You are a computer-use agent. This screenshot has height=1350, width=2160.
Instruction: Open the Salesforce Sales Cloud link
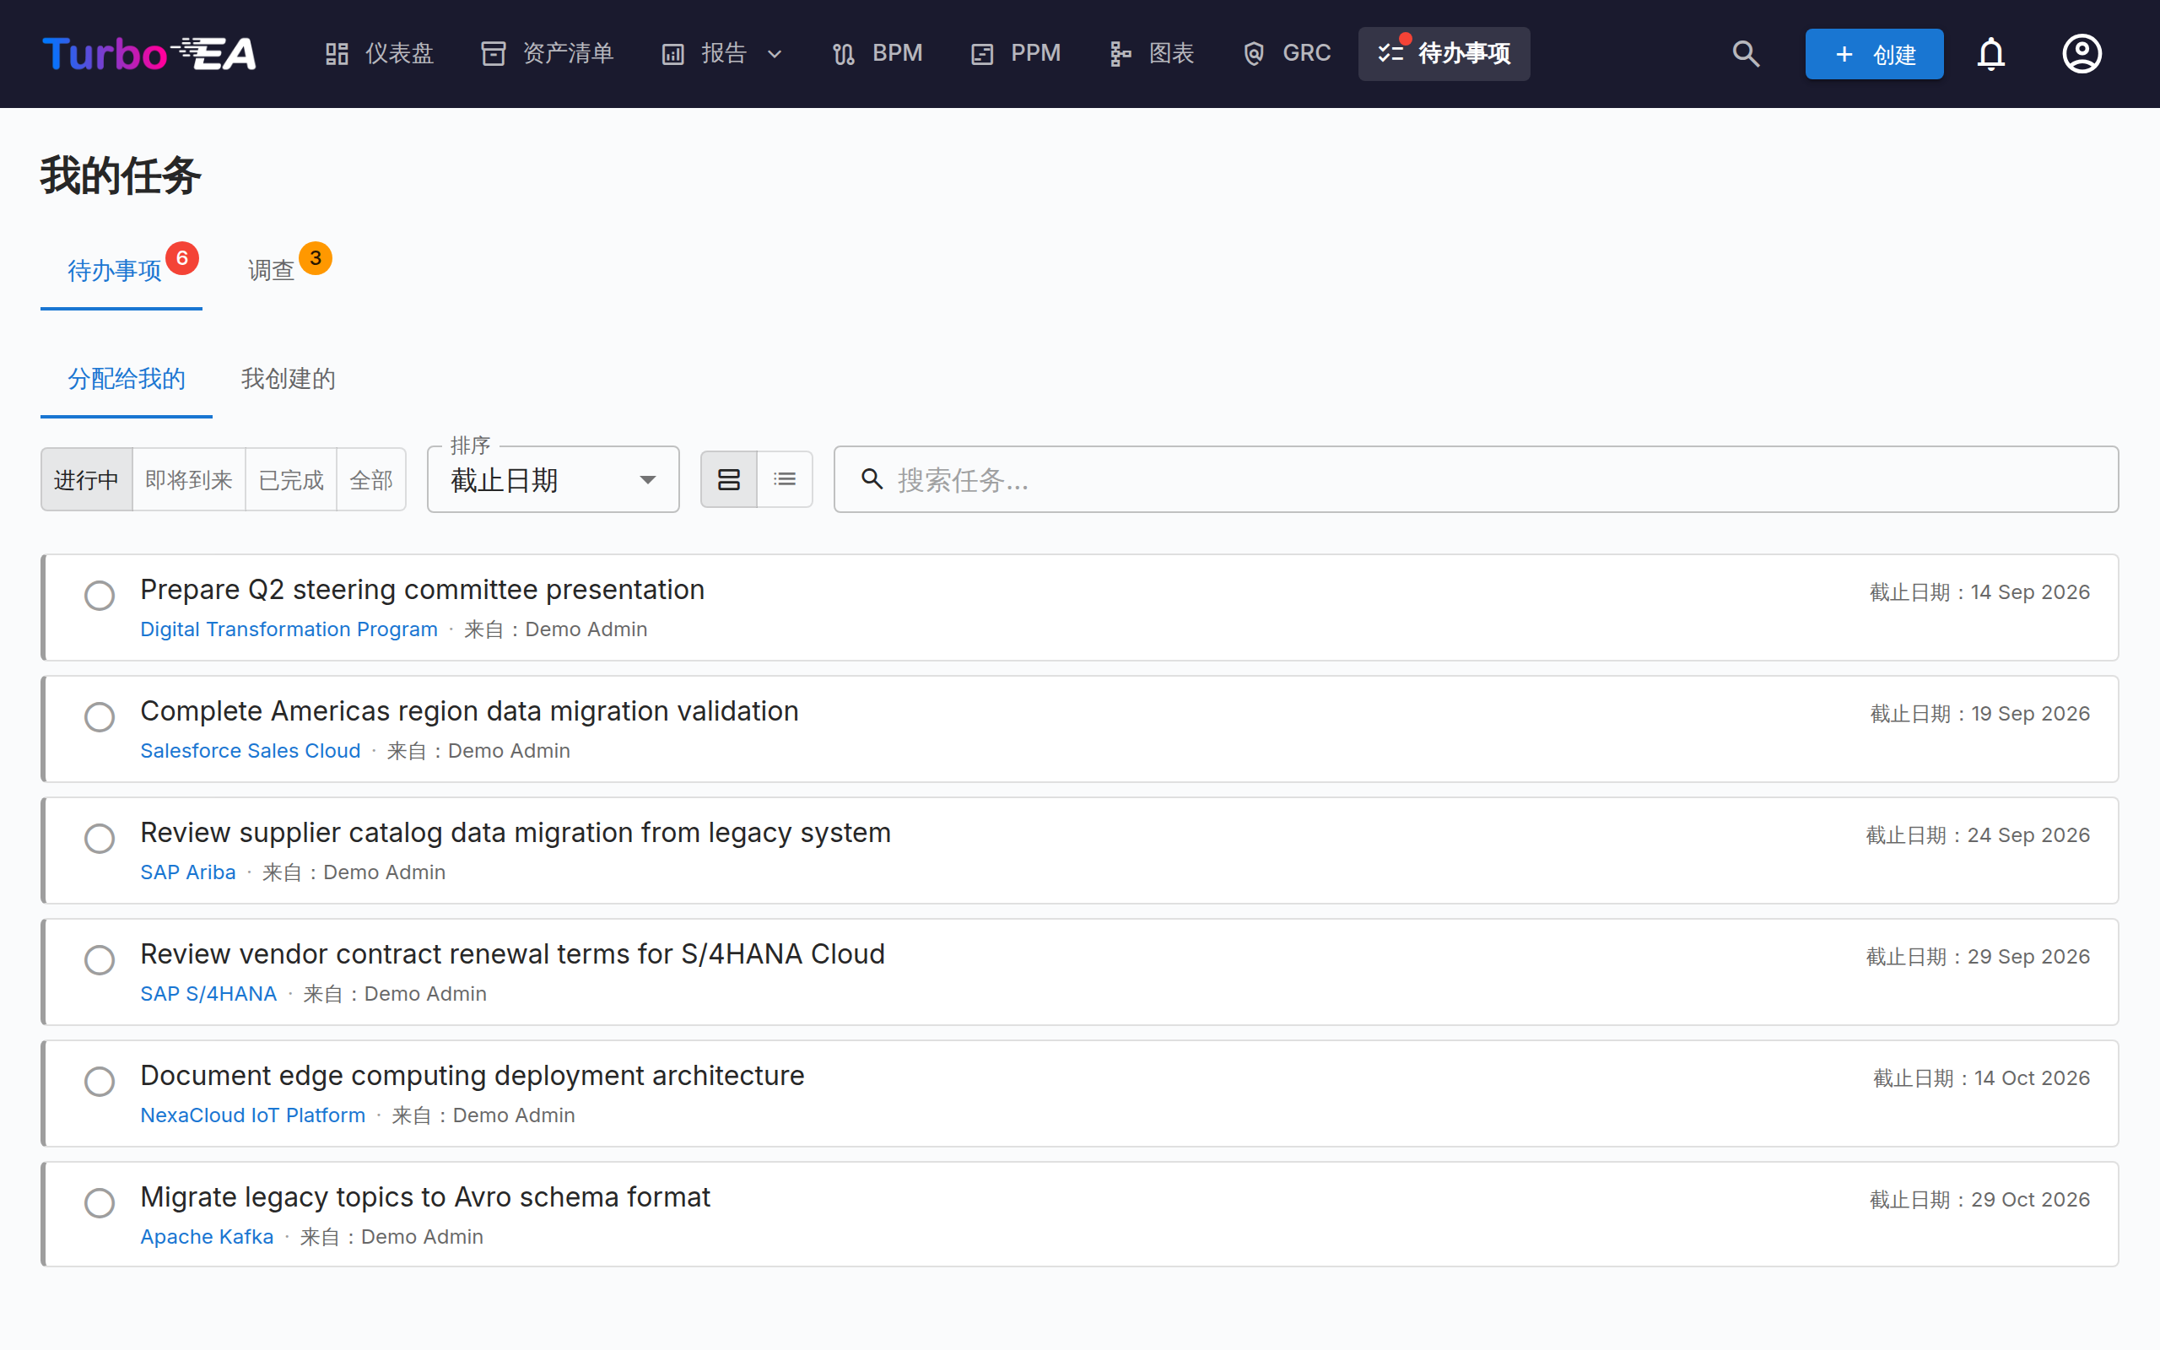(250, 751)
